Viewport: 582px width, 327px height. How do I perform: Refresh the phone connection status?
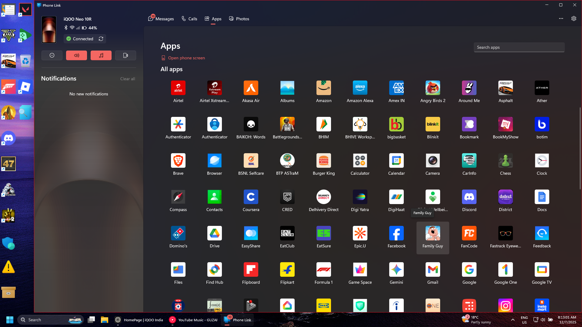pos(101,39)
